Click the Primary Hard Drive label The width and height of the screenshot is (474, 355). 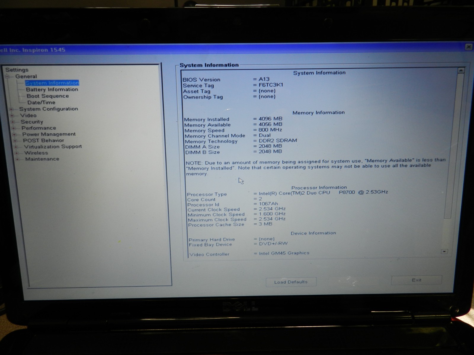point(212,240)
